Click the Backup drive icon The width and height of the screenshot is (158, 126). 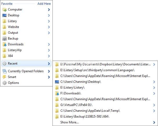[x=4, y=38]
